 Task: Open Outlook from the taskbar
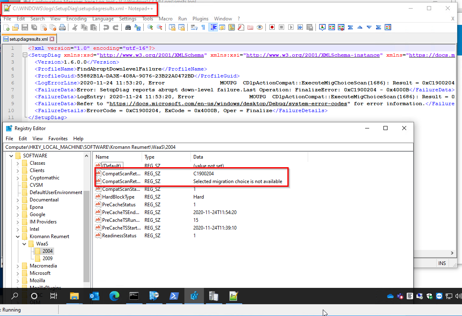94,296
